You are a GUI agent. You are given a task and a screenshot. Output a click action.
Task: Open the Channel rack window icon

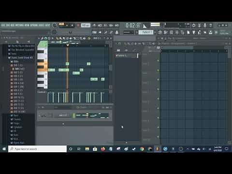point(171,32)
